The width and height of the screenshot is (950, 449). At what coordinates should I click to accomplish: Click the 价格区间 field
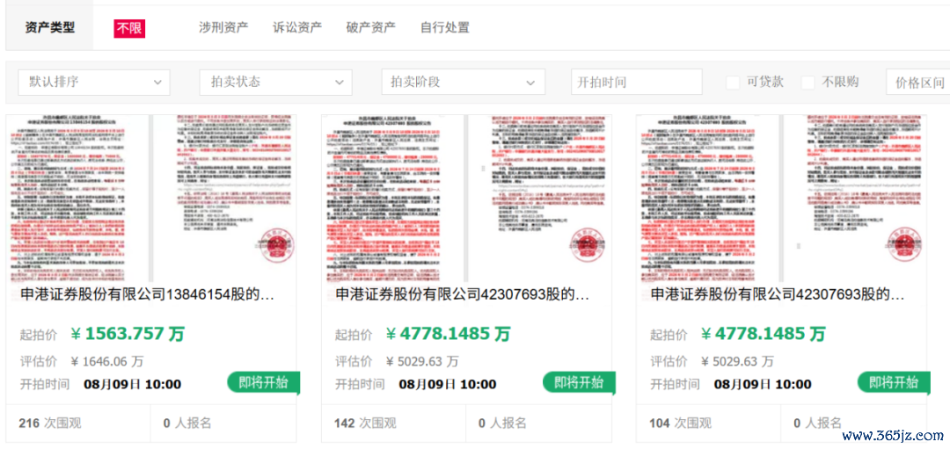tap(917, 82)
